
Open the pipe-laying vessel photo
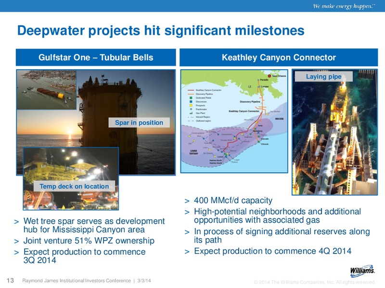point(334,132)
